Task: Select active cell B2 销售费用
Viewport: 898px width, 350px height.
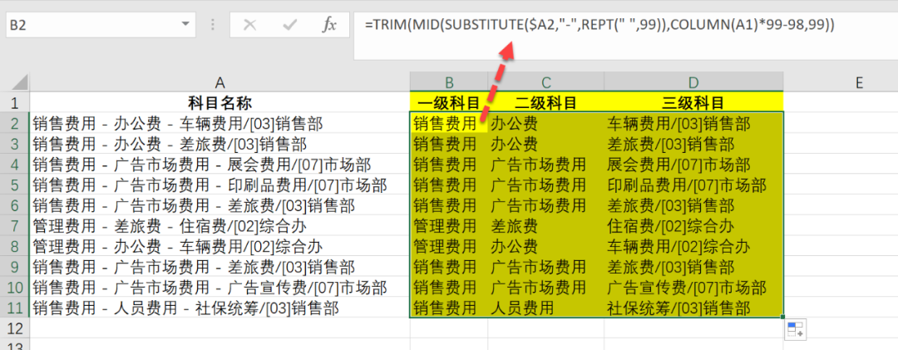Action: point(449,123)
